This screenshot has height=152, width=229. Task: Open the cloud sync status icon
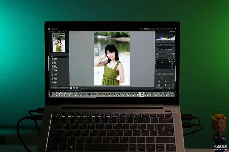[175, 29]
